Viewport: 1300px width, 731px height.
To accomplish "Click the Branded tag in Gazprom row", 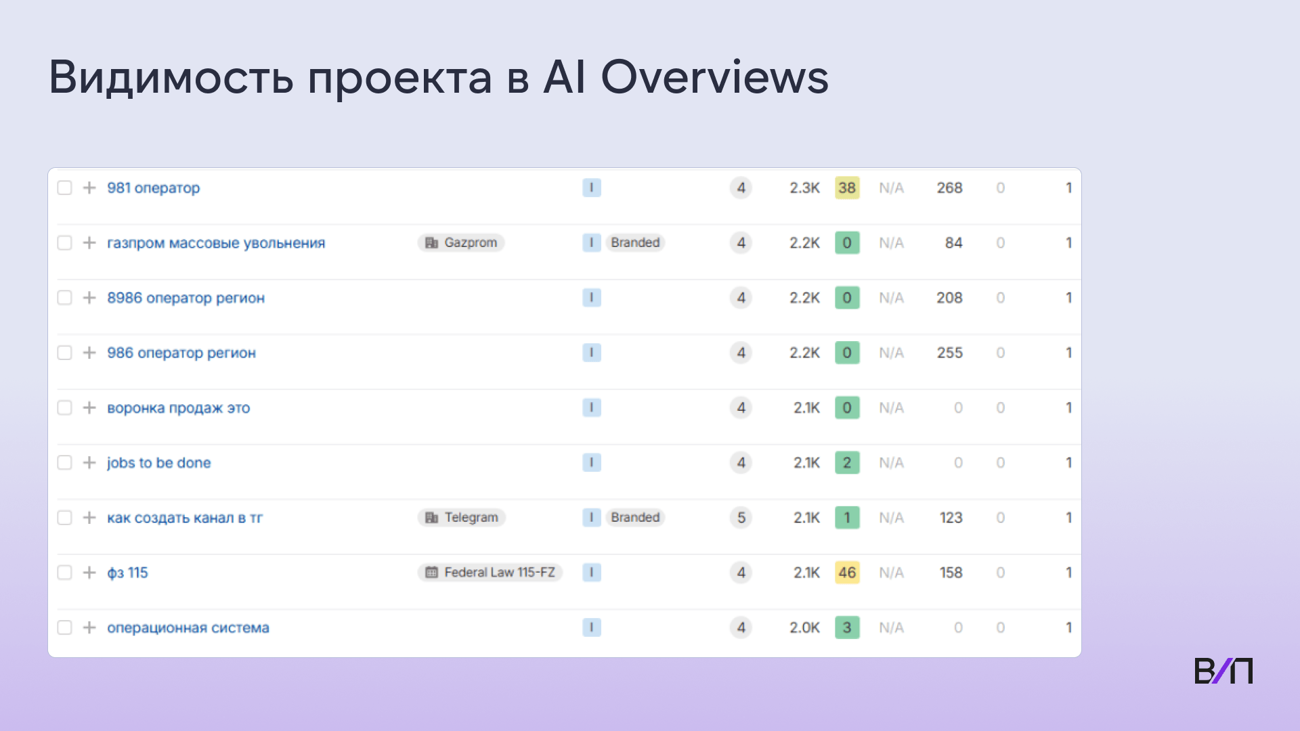I will [634, 242].
